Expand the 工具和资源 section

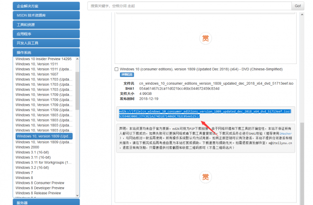[x=46, y=25]
